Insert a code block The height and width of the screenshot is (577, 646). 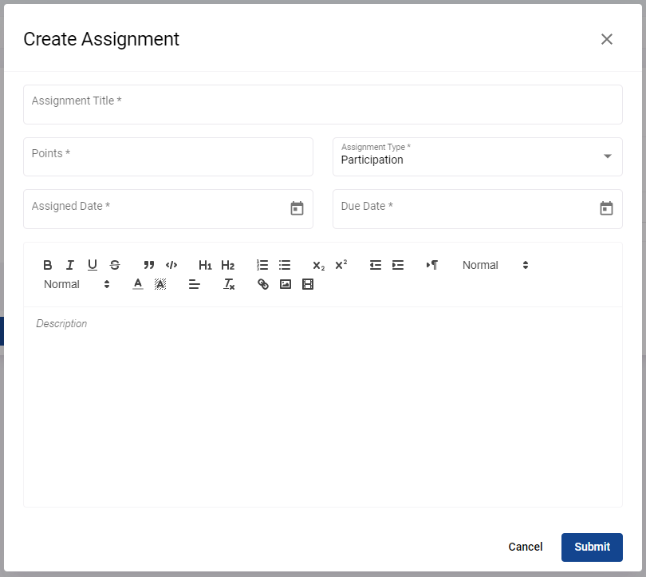[171, 265]
